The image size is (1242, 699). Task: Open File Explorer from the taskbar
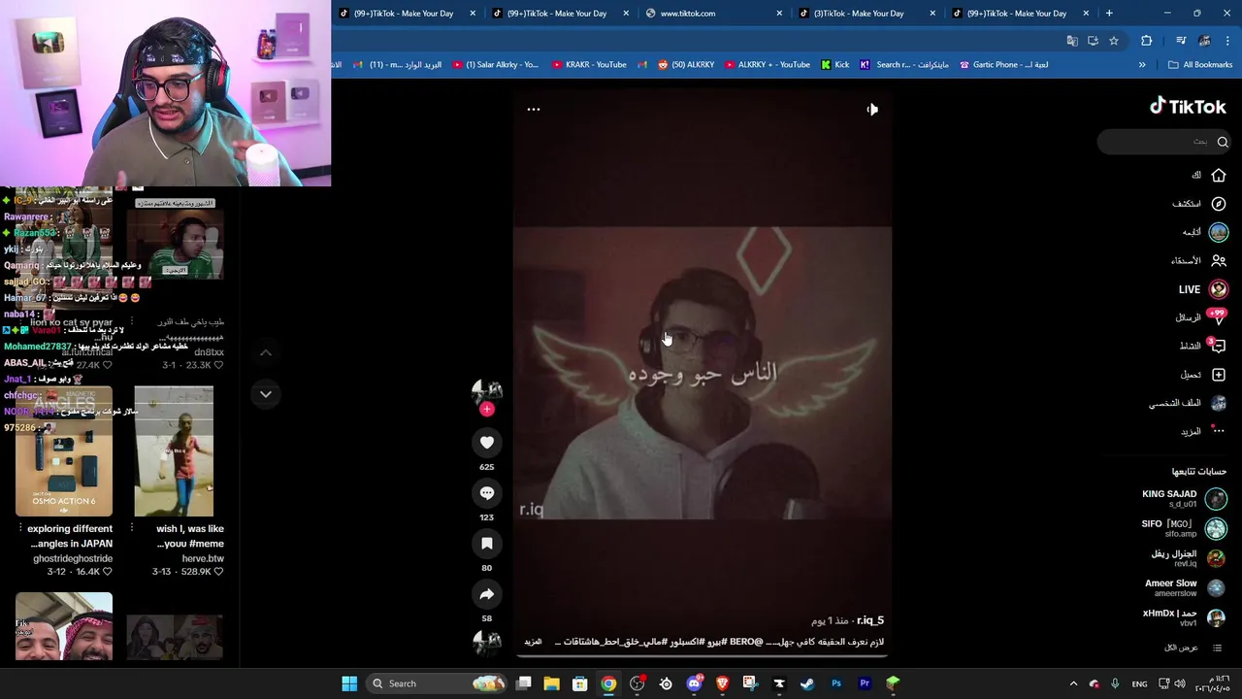pyautogui.click(x=551, y=683)
